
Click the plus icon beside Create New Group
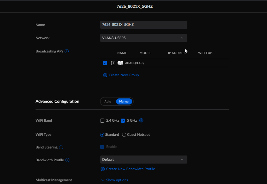pos(105,75)
